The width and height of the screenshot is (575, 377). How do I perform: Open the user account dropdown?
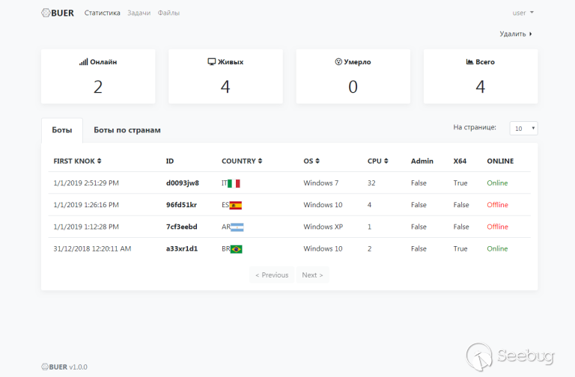(x=523, y=13)
